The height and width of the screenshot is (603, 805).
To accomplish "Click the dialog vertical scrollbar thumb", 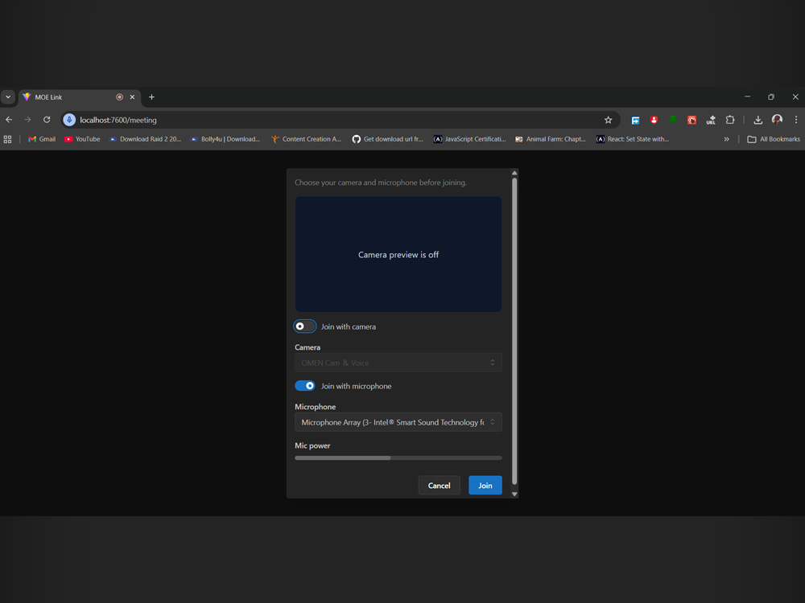I will click(x=514, y=330).
